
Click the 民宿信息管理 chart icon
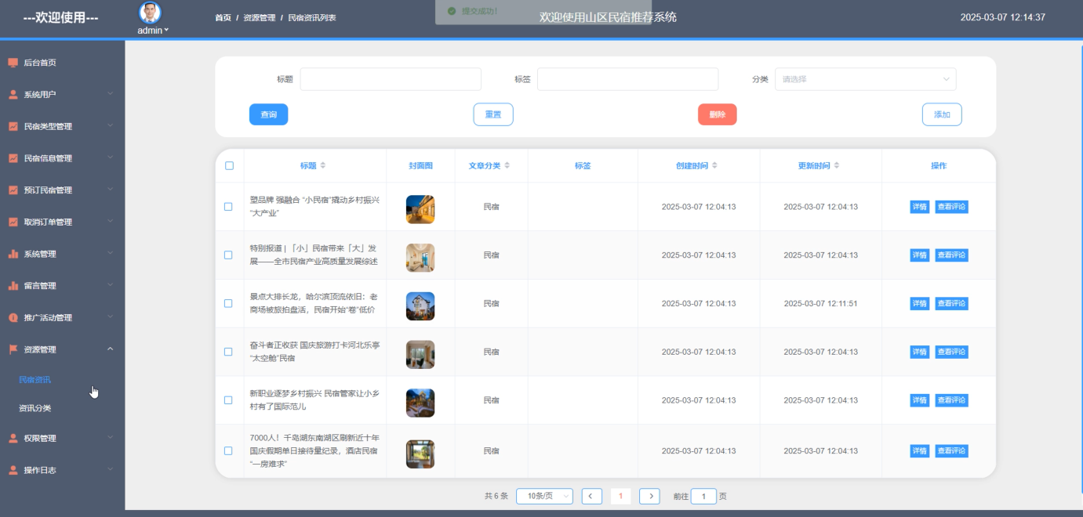click(13, 158)
